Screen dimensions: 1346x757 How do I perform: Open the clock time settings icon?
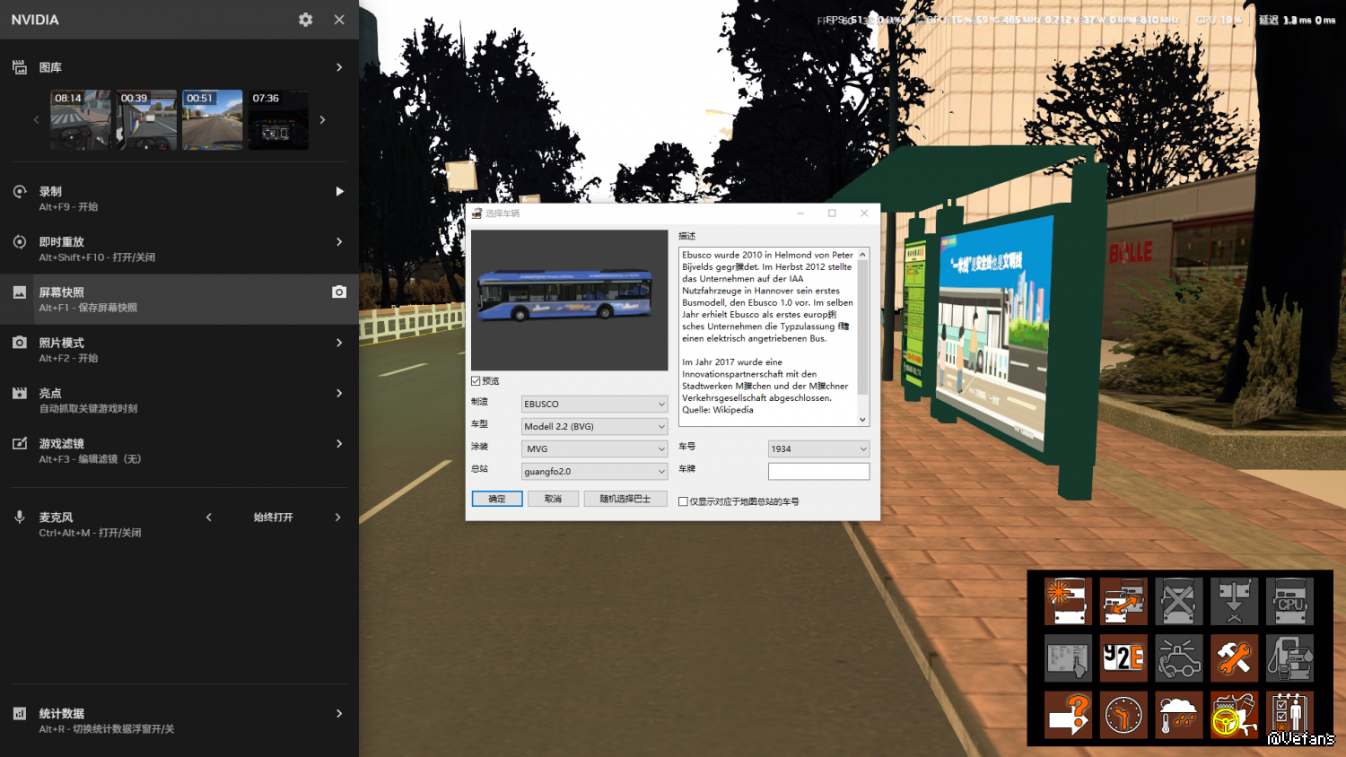pos(1123,715)
